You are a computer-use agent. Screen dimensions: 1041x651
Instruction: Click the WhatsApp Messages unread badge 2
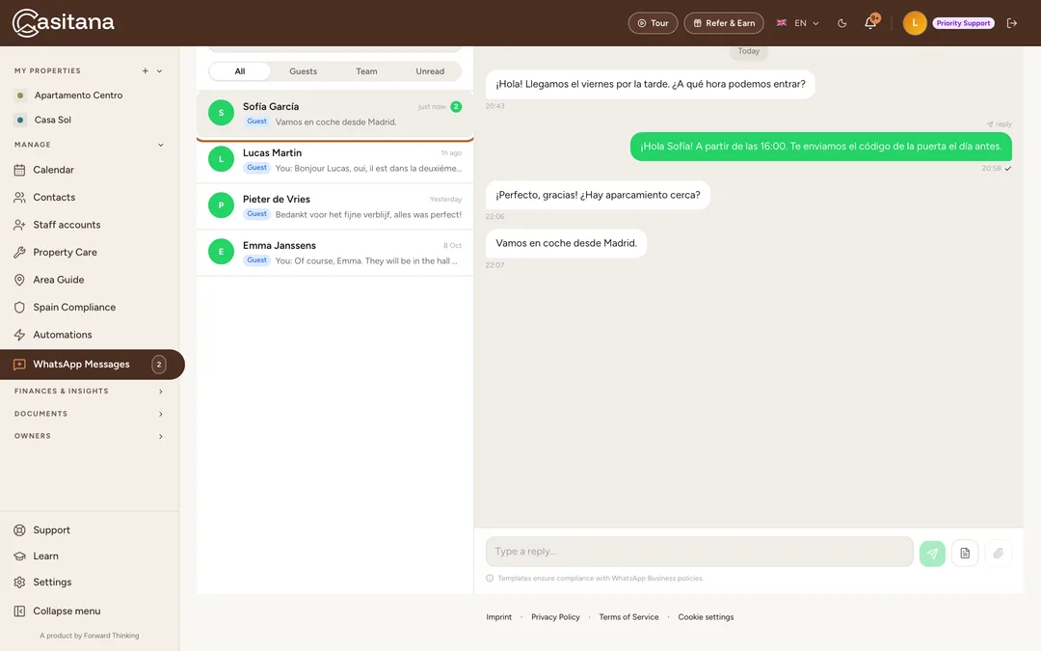(x=159, y=365)
